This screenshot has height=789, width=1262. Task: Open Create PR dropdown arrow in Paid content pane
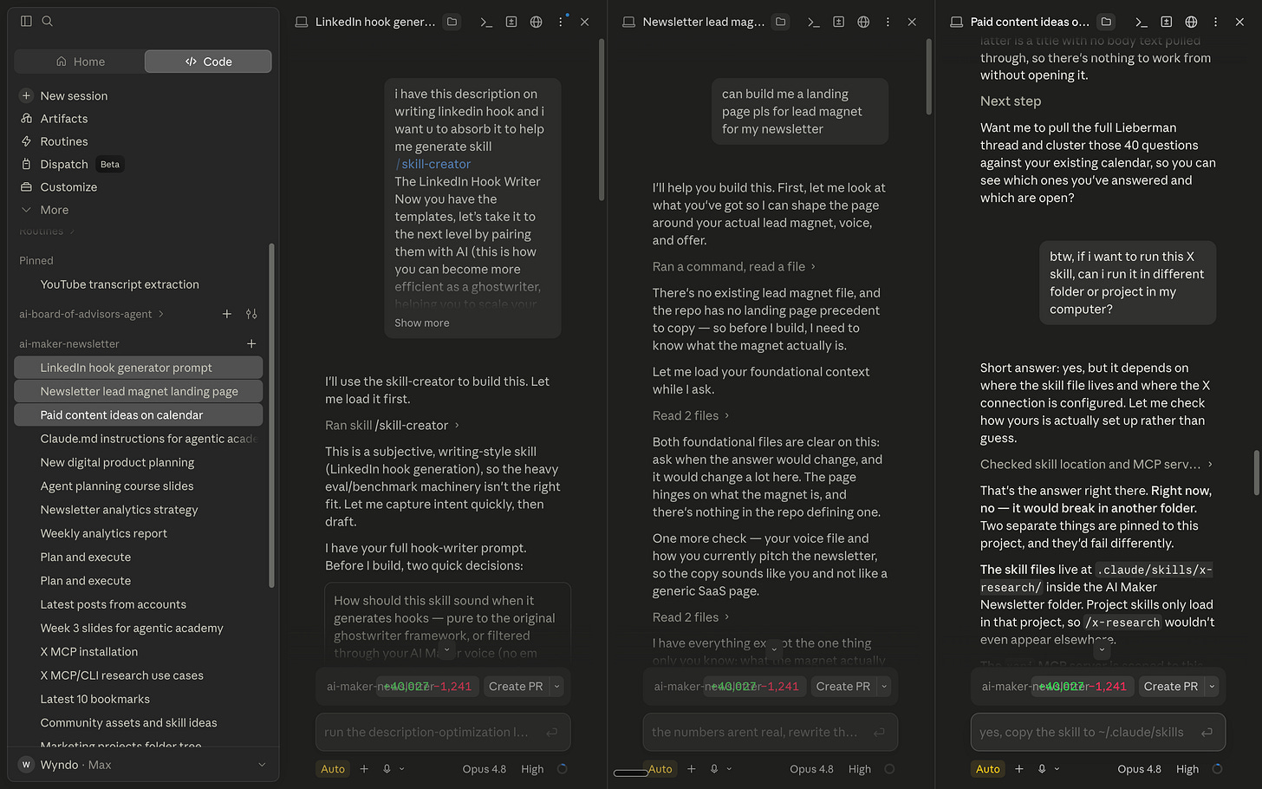1212,686
